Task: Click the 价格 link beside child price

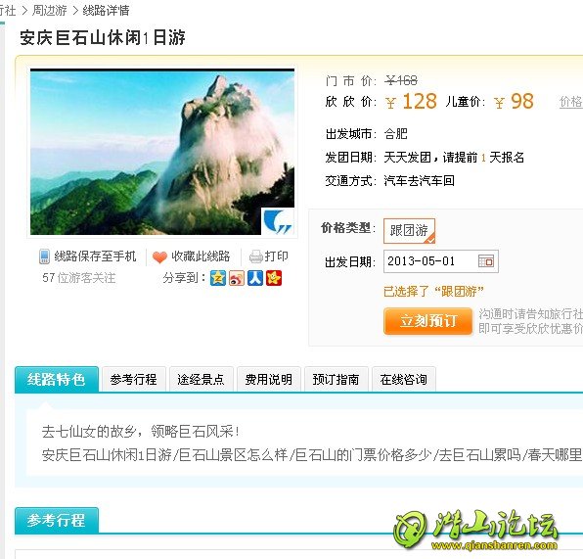Action: tap(571, 102)
